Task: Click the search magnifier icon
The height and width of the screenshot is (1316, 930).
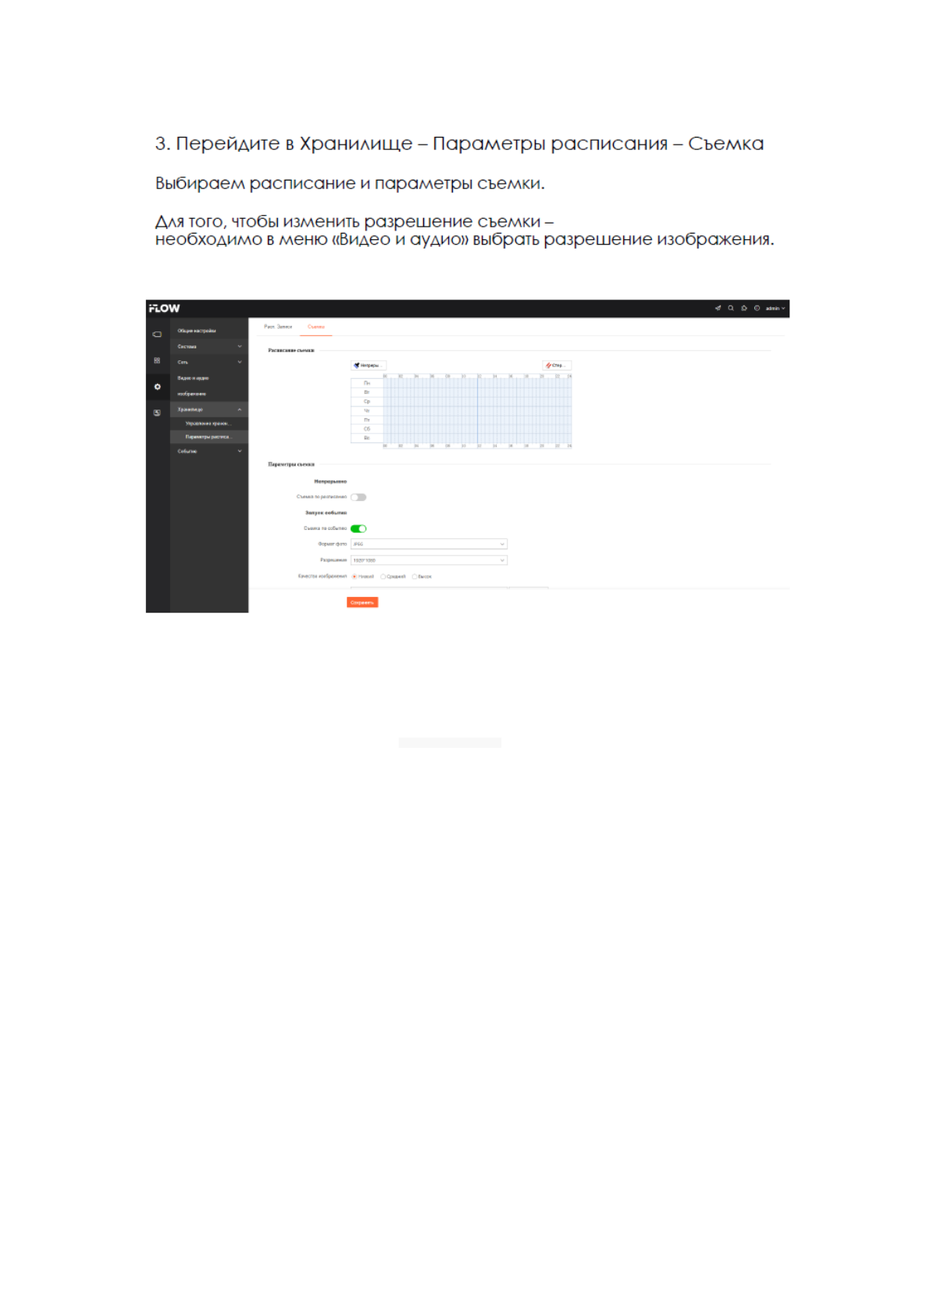Action: point(731,308)
